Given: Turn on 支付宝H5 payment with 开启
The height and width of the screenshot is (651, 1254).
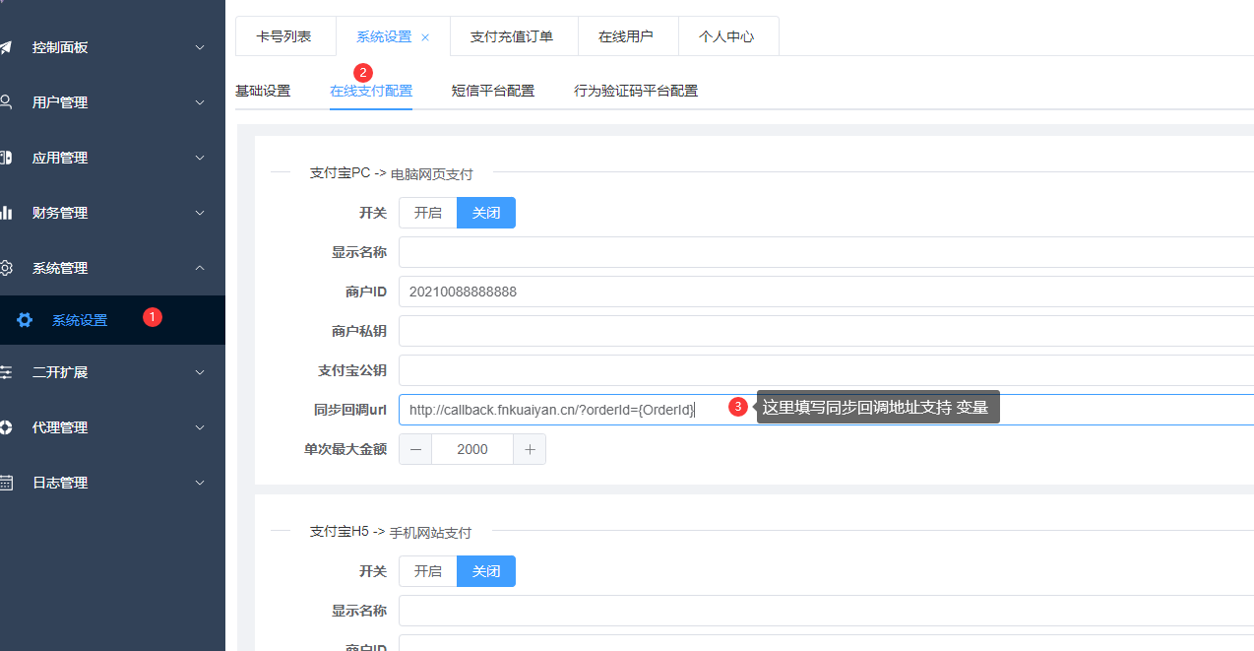Looking at the screenshot, I should [x=427, y=571].
